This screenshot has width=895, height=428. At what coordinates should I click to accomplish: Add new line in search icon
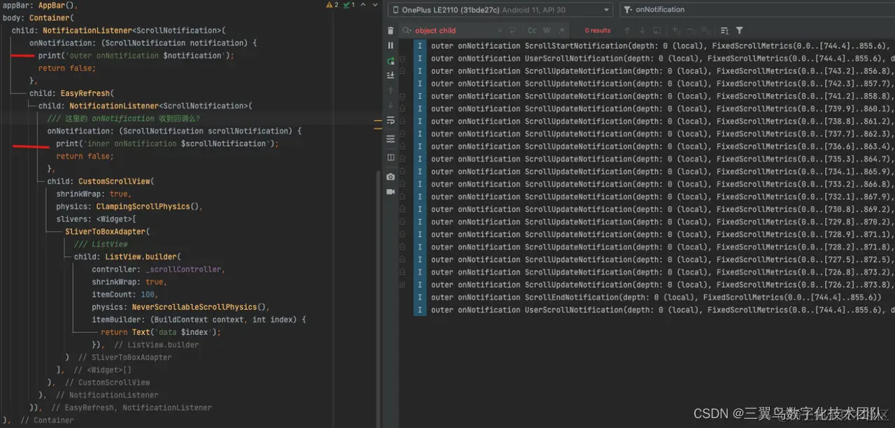click(513, 31)
